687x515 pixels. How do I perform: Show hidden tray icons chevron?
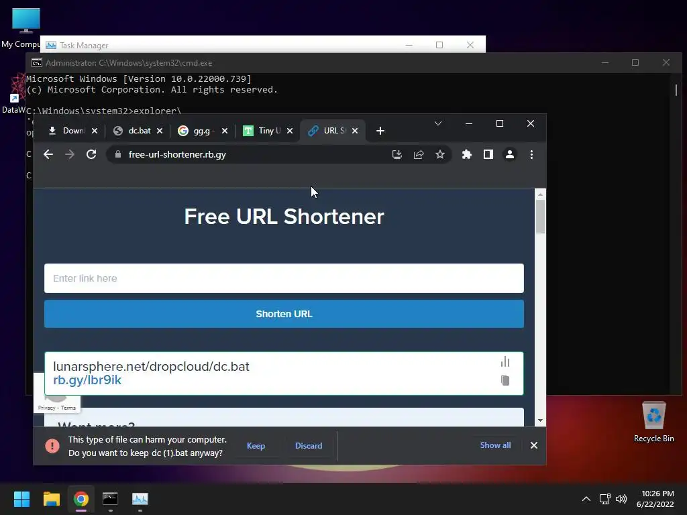point(586,499)
